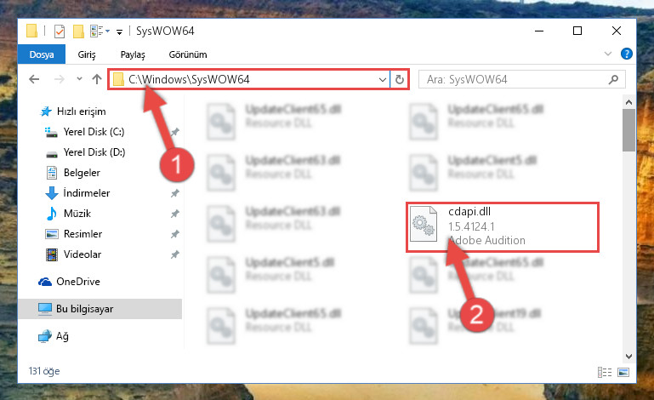This screenshot has width=654, height=400.
Task: Open the Help question mark icon
Action: point(626,54)
